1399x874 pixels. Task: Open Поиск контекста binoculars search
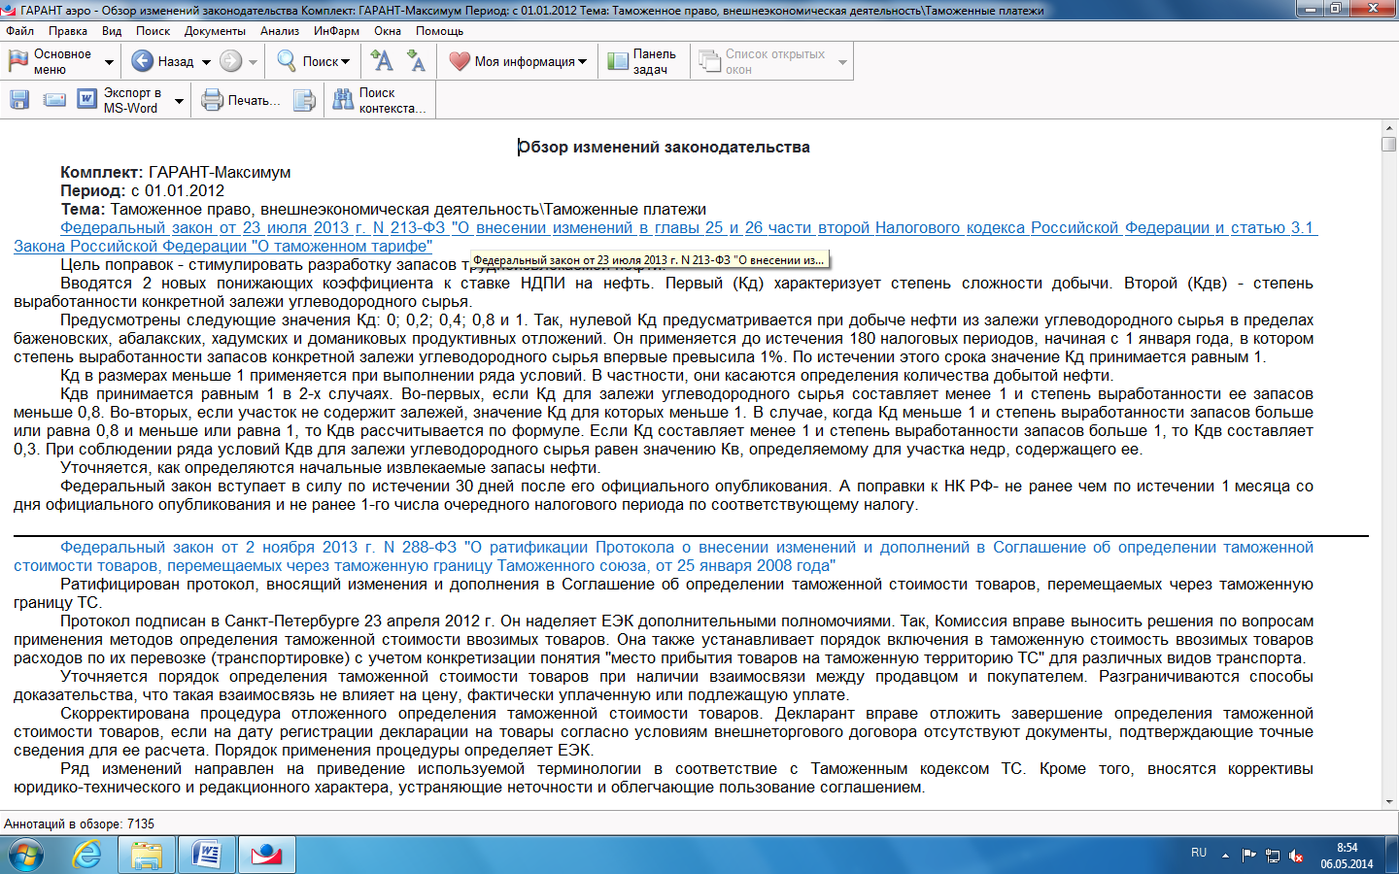coord(379,100)
